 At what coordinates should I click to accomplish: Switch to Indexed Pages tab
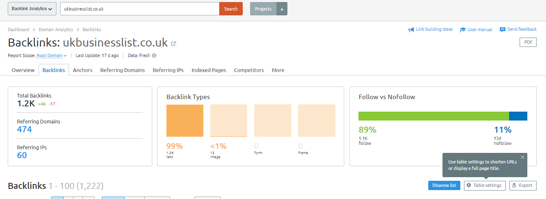click(x=209, y=70)
